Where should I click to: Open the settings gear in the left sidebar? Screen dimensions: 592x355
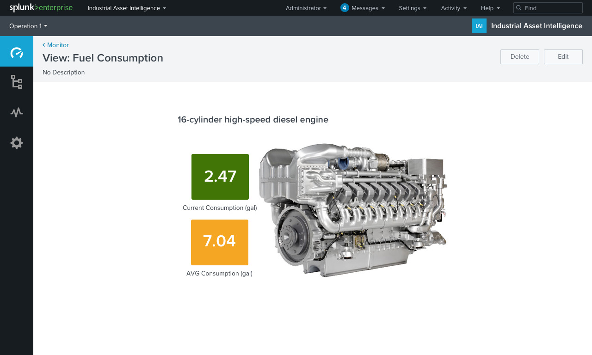(x=17, y=143)
